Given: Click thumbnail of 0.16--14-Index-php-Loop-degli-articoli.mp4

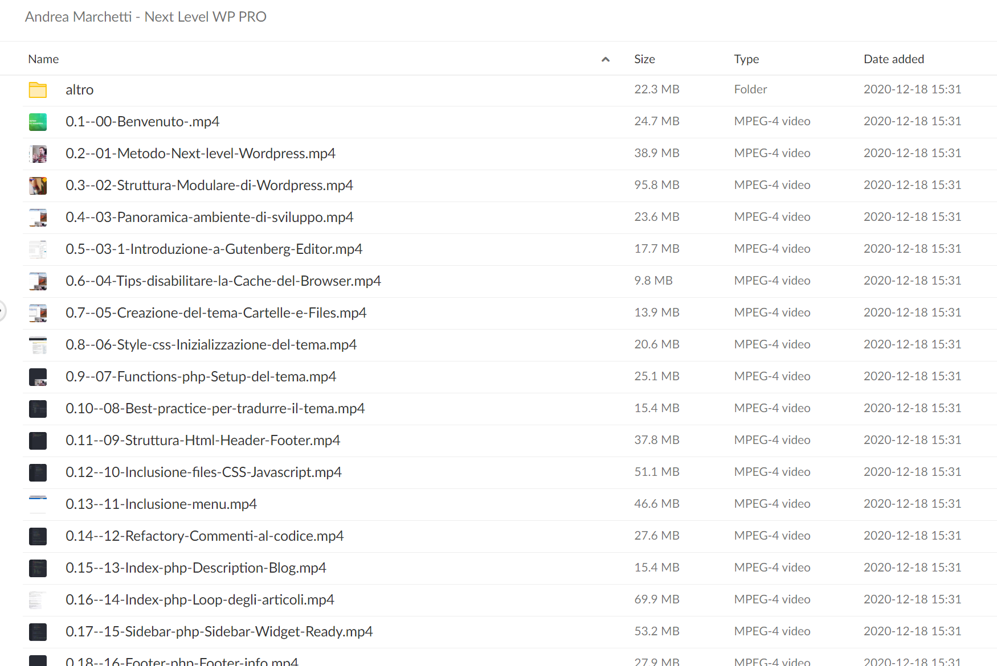Looking at the screenshot, I should (x=38, y=600).
